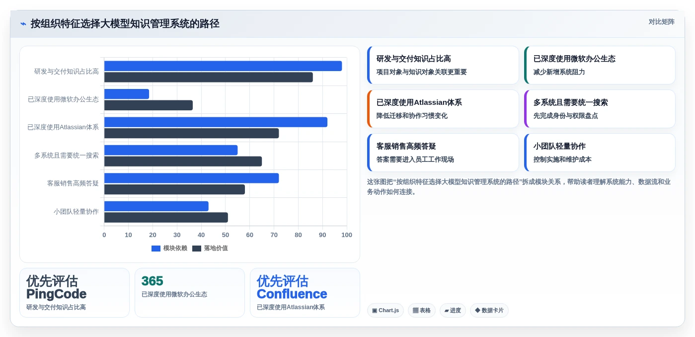
Task: Click the blue bar for 多系统且需要统一搜索
Action: (171, 150)
